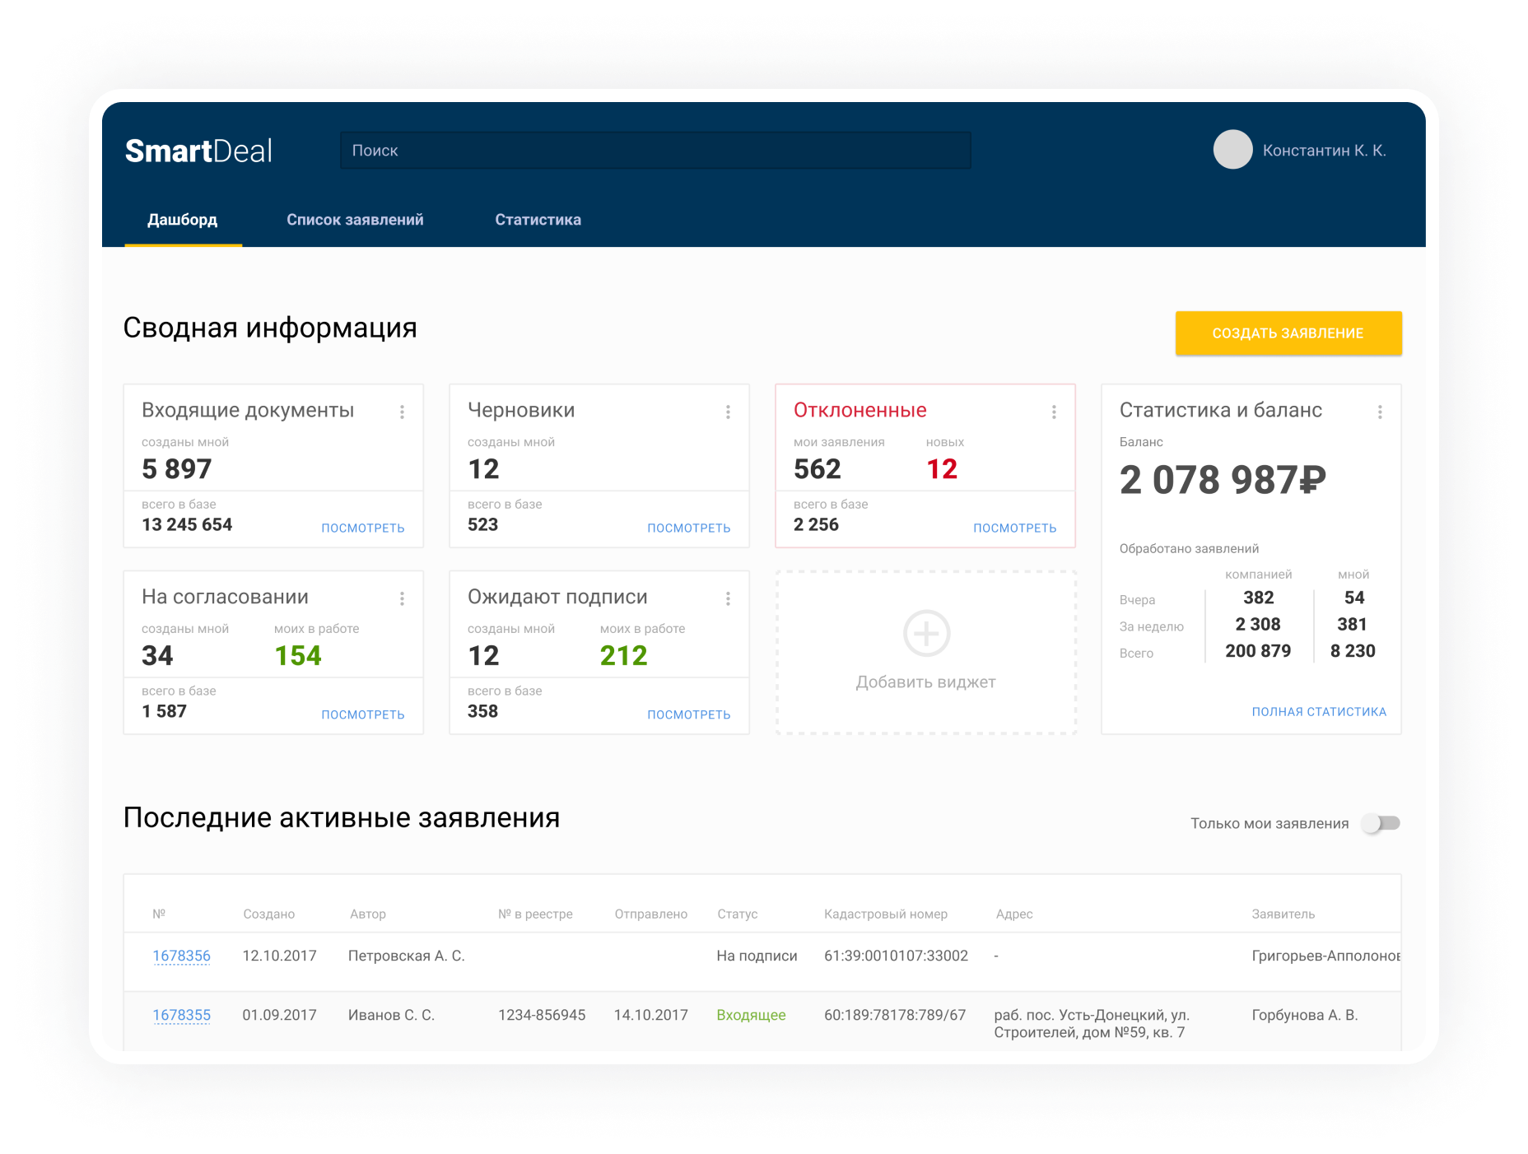Click the SmartDeal logo
The width and height of the screenshot is (1528, 1154).
(198, 151)
